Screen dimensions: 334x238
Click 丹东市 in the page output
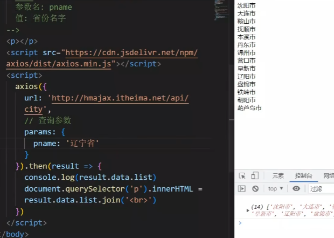pos(246,45)
